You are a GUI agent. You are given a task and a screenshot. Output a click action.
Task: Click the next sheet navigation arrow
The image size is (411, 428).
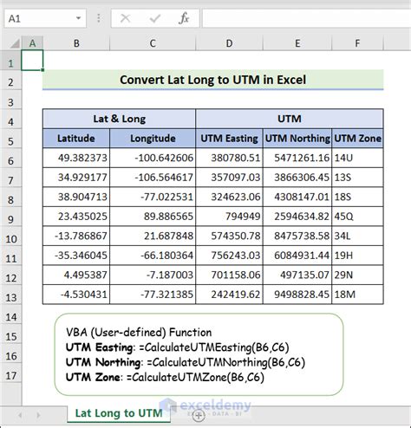[x=38, y=415]
